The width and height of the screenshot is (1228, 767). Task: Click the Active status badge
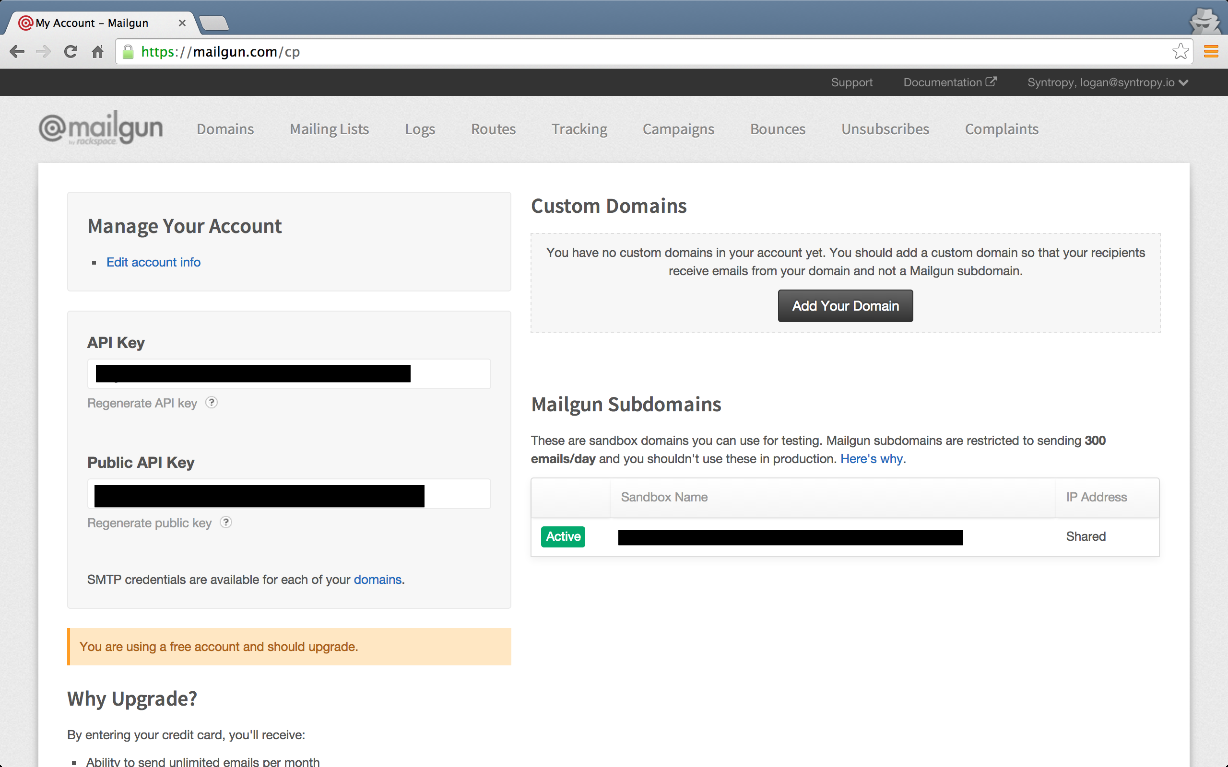[x=563, y=537]
